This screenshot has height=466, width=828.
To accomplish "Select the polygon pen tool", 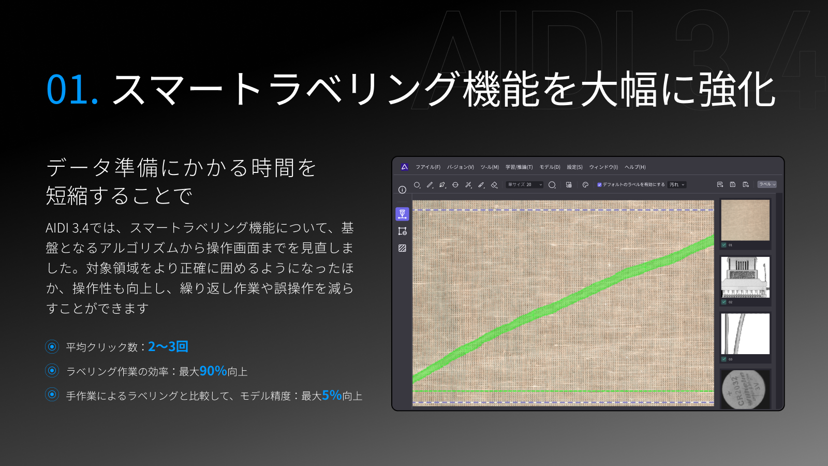I will (442, 185).
